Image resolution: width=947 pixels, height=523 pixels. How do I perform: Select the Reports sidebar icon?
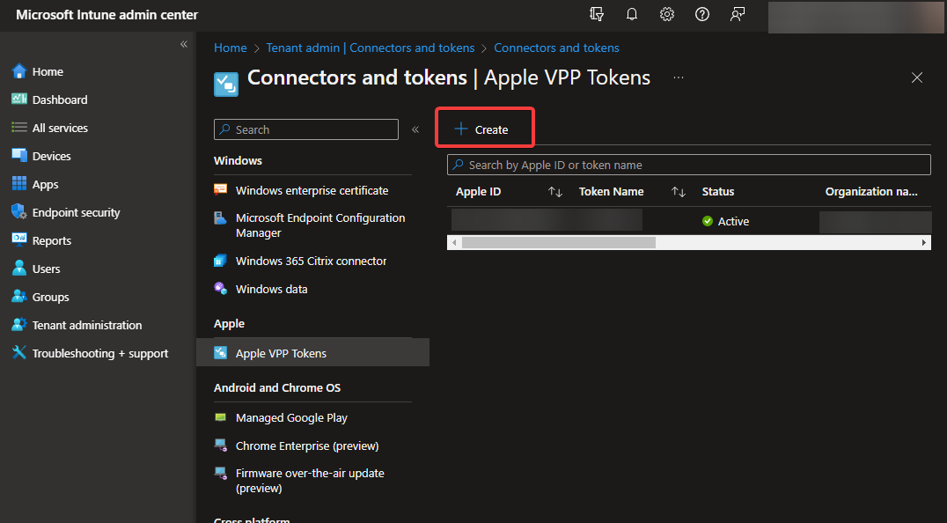point(20,239)
